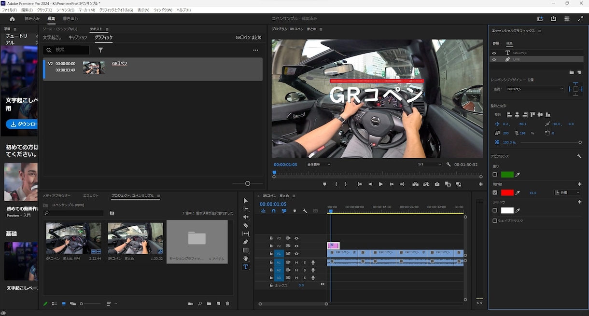Toggle V2 track output eye

click(296, 246)
